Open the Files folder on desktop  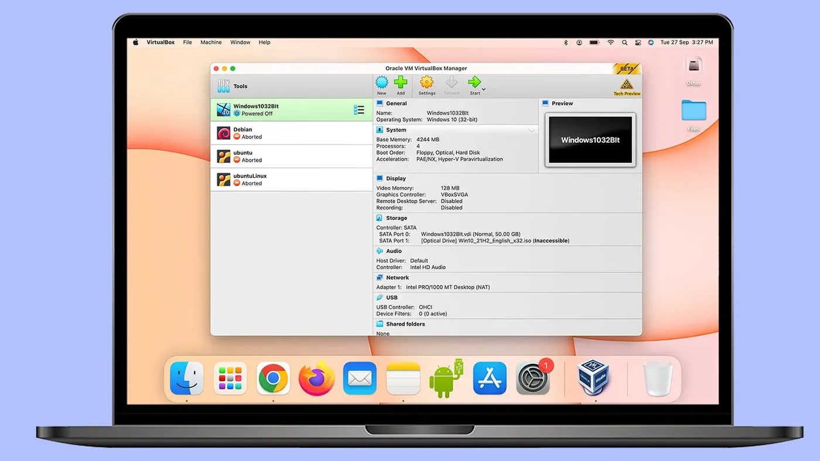coord(693,111)
